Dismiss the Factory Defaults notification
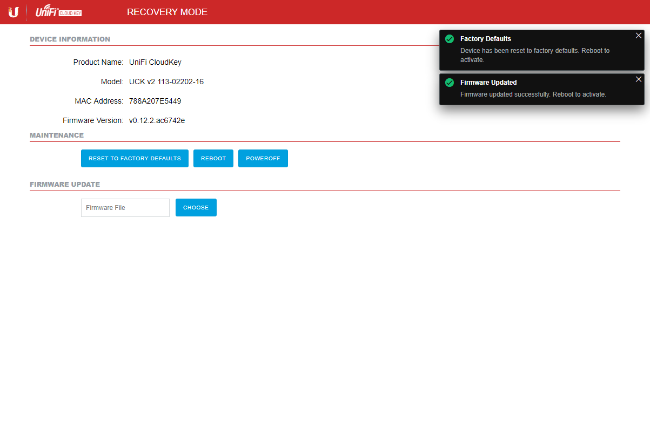This screenshot has width=650, height=435. click(x=638, y=36)
